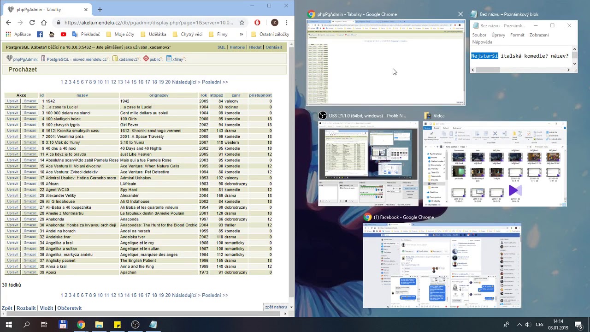The height and width of the screenshot is (332, 590).
Task: Select the Facebook Chrome window thumbnail
Action: 442,265
